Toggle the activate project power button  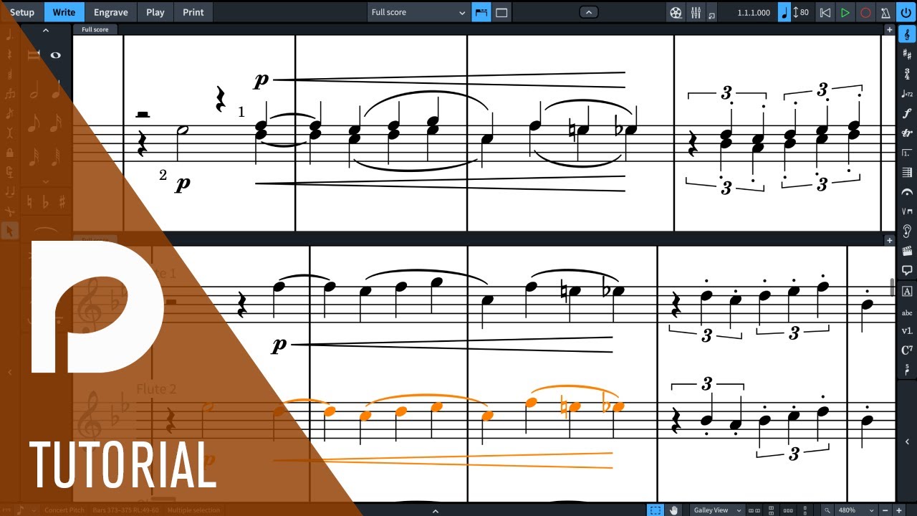pos(906,12)
